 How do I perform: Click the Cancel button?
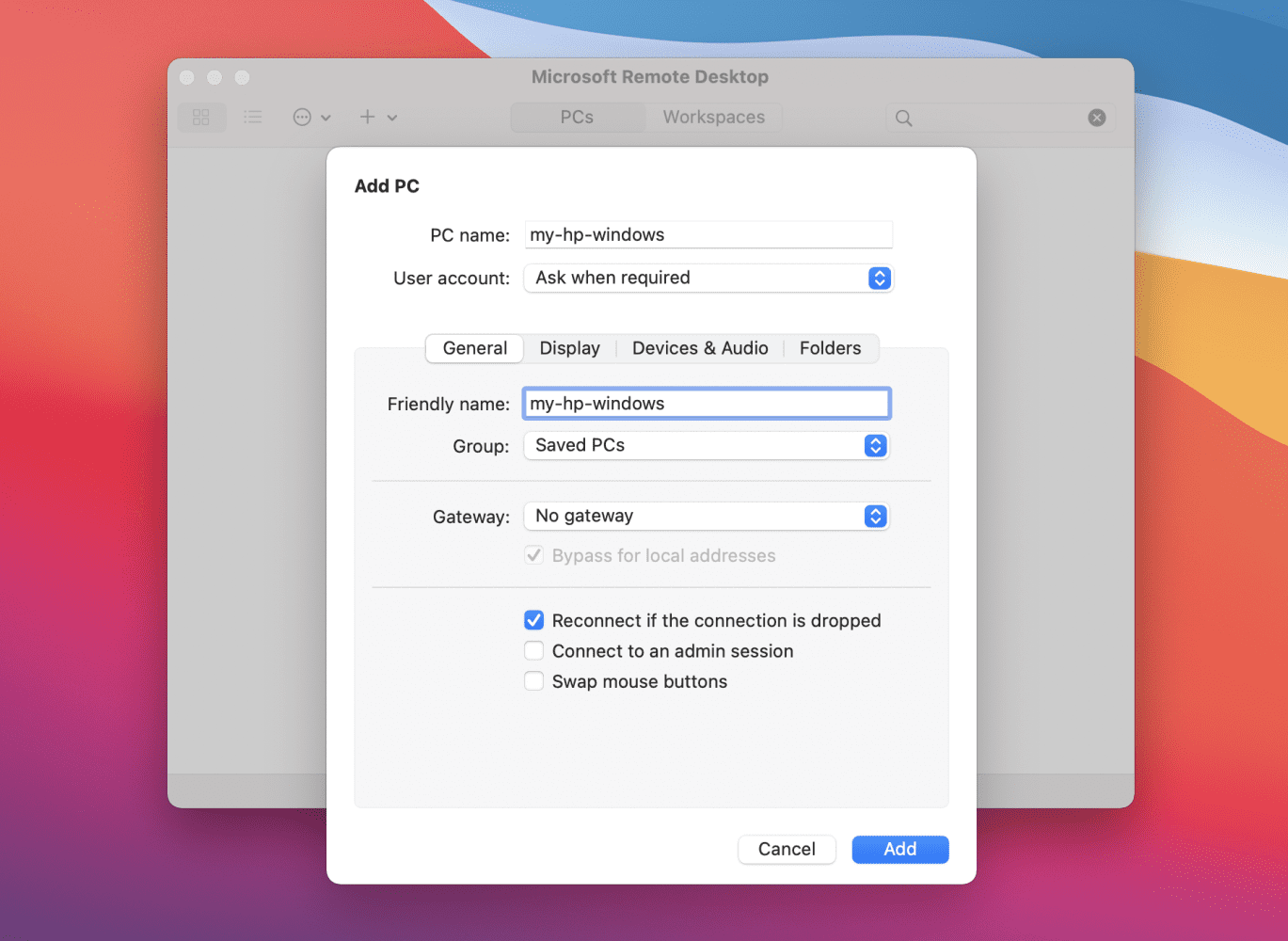(x=787, y=849)
